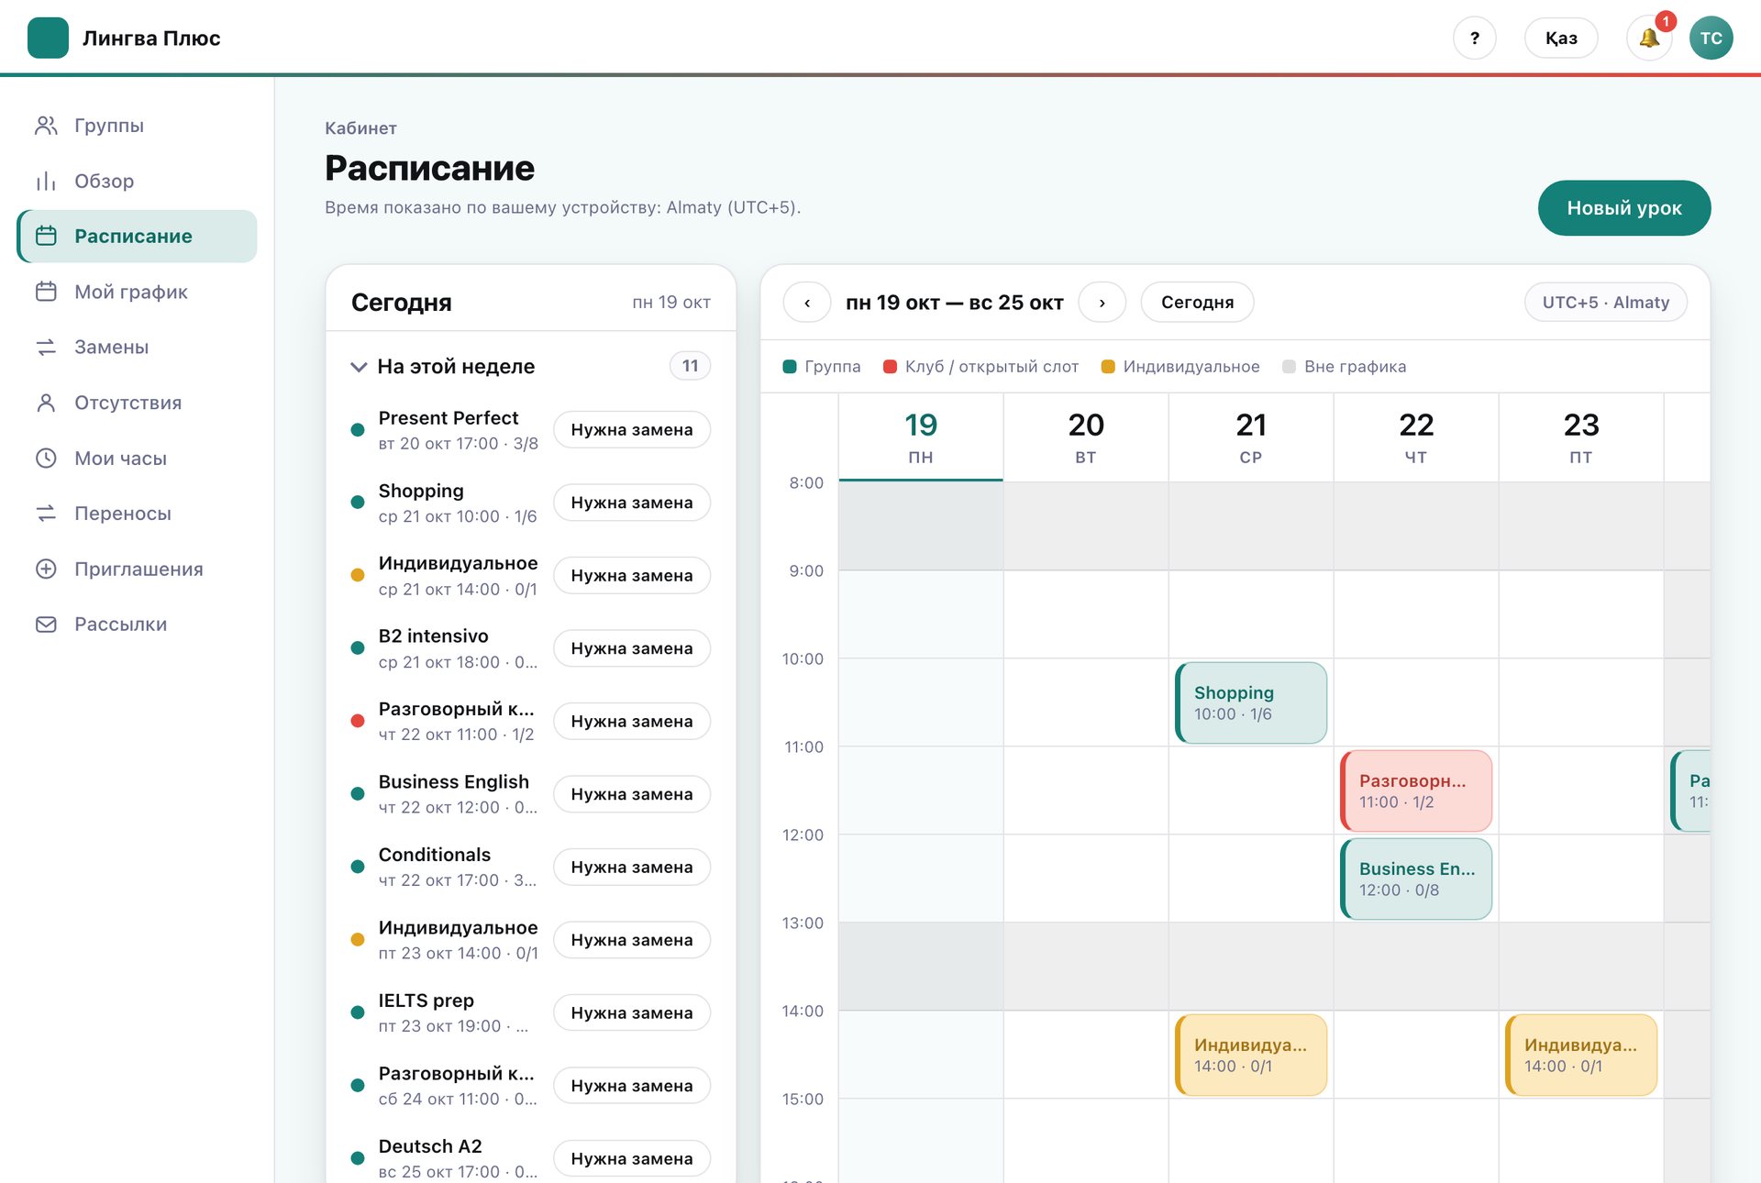Screen dimensions: 1761x1183
Task: Open the Shopping 10:00 calendar event
Action: point(1251,702)
